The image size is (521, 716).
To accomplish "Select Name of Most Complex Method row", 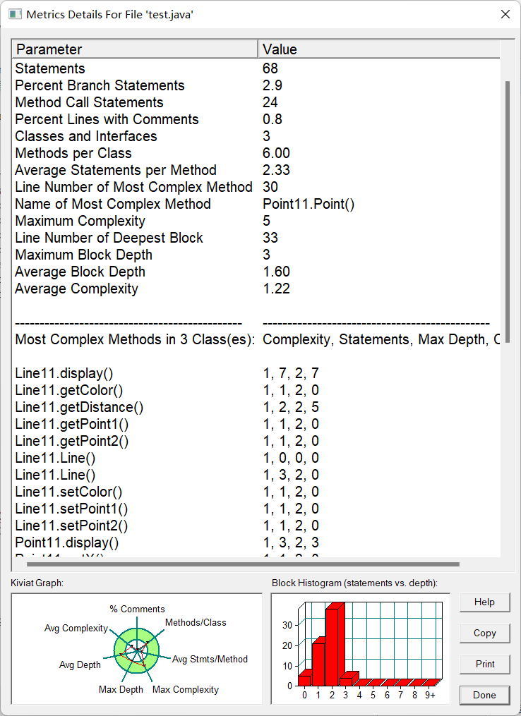I will pyautogui.click(x=256, y=204).
